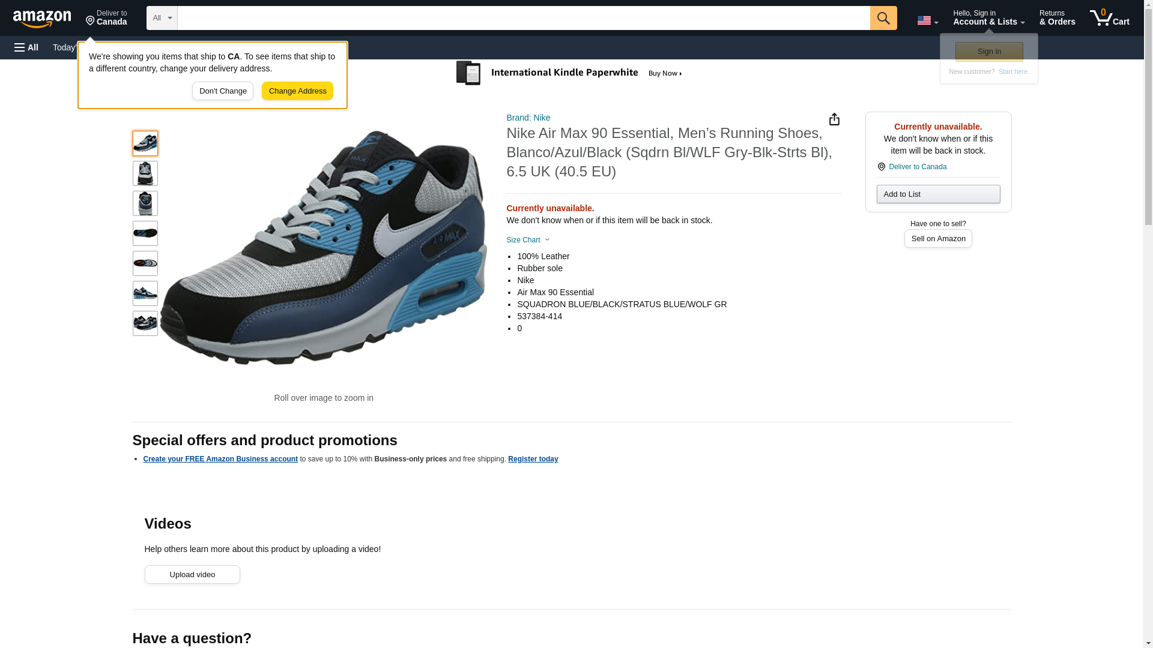Follow the Brand: Nike link
This screenshot has width=1153, height=648.
(x=528, y=118)
